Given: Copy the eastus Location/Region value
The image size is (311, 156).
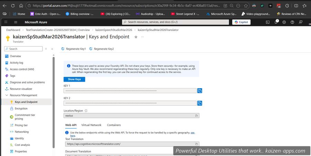Looking at the screenshot, I should (x=196, y=116).
